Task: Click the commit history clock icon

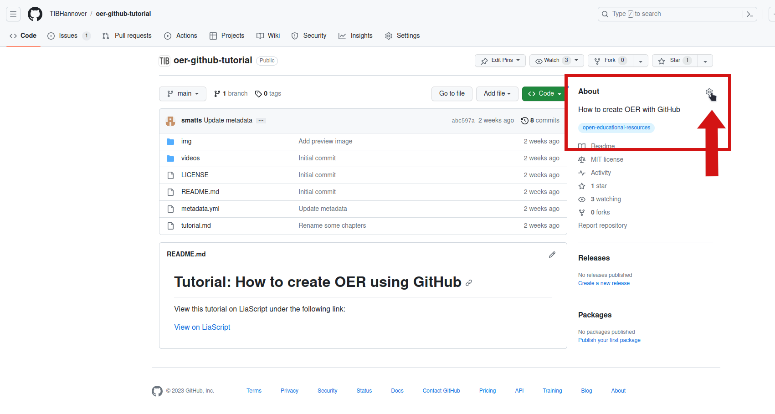Action: pos(525,121)
